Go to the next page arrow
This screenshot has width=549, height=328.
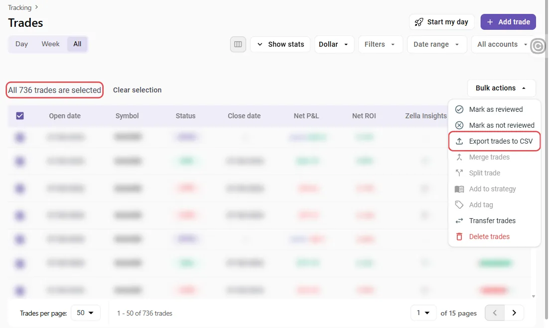[x=514, y=313]
